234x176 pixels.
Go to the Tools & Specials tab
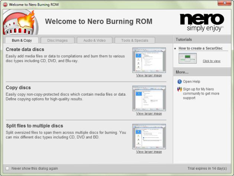tap(135, 41)
